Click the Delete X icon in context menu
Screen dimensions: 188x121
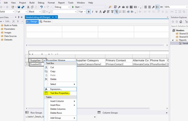(46, 79)
